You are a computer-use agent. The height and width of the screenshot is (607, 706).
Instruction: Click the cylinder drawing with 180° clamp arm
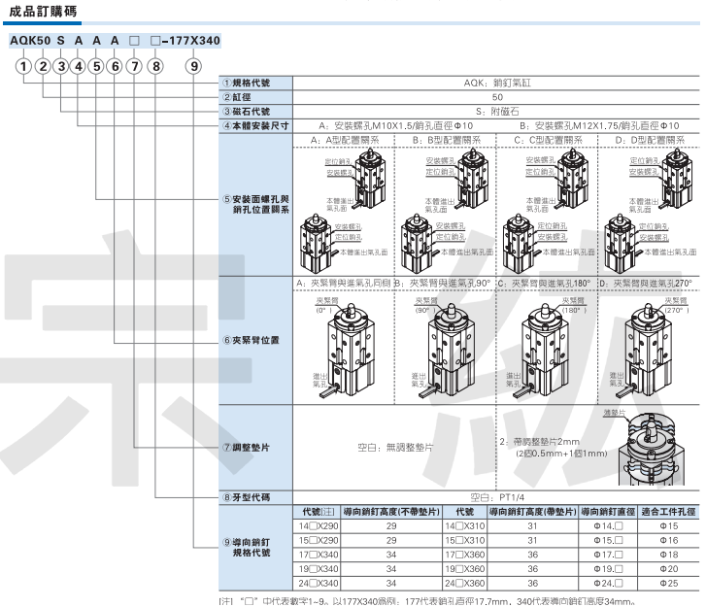click(547, 349)
